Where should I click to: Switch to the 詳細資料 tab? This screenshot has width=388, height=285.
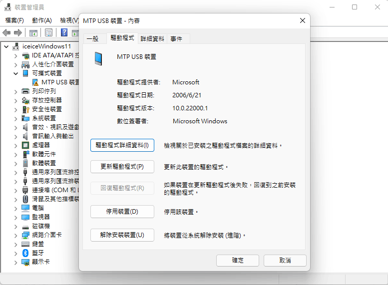(x=152, y=39)
